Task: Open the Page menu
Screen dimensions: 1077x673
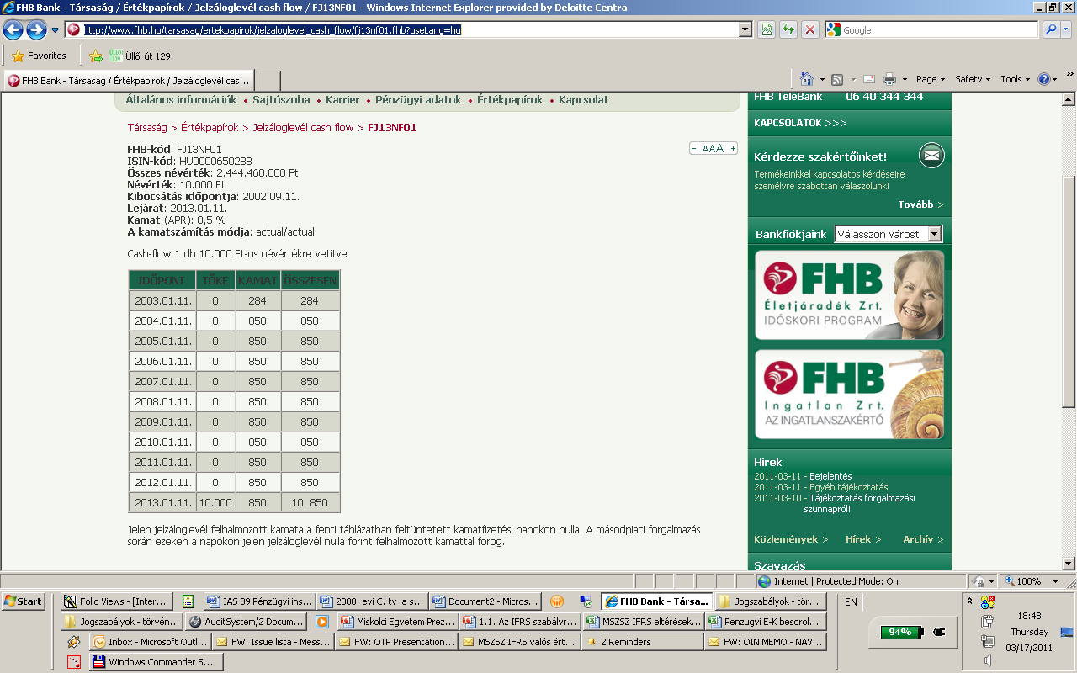Action: click(930, 79)
